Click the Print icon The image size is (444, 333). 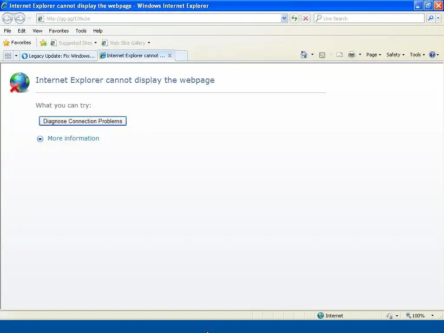[351, 55]
